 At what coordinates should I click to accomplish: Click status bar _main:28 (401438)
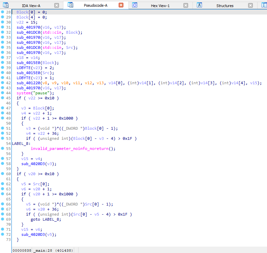(x=53, y=250)
